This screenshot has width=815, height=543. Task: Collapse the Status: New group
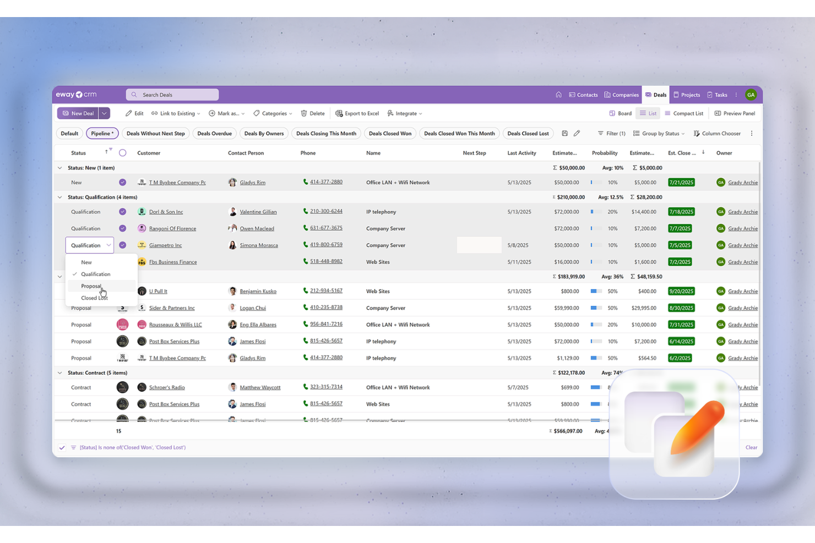click(x=60, y=168)
